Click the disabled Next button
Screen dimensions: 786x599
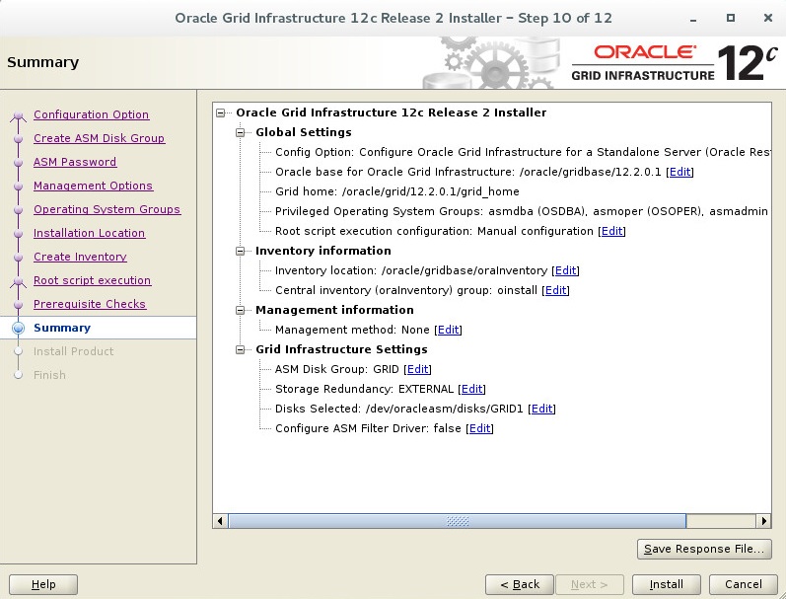[x=590, y=584]
